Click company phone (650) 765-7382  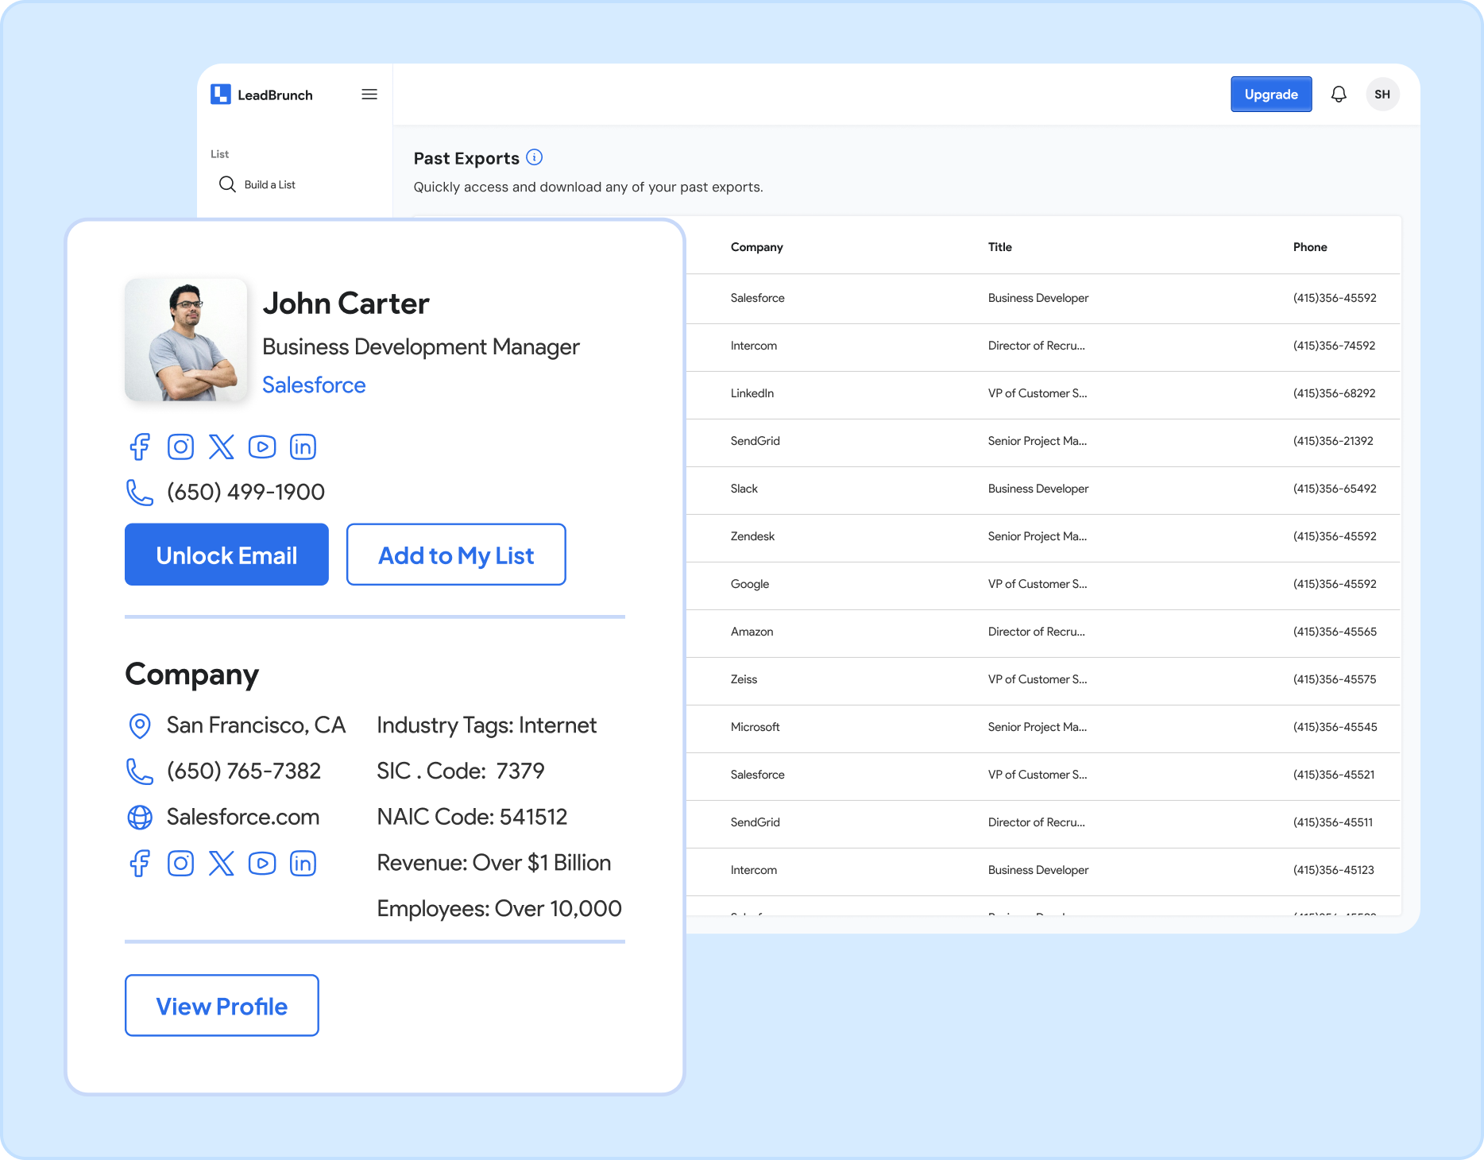pos(244,771)
